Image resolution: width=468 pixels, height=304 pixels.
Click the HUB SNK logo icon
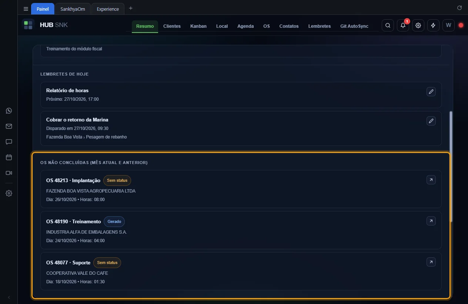(28, 25)
